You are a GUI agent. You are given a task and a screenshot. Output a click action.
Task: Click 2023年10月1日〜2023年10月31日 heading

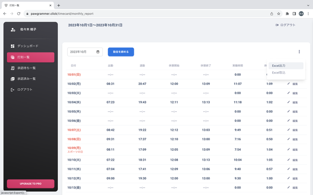(x=95, y=25)
